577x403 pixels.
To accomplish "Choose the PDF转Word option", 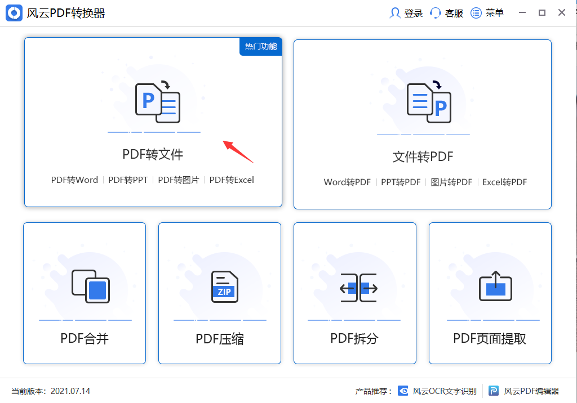I will (74, 180).
